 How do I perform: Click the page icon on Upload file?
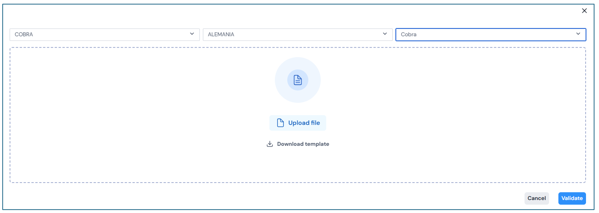pyautogui.click(x=281, y=123)
